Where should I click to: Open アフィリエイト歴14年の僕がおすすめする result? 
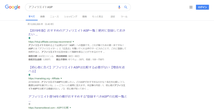78,98
